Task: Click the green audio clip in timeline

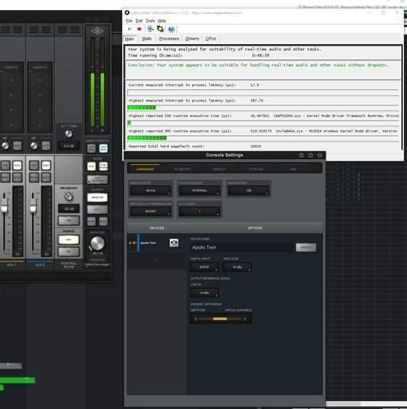Action: click(17, 381)
